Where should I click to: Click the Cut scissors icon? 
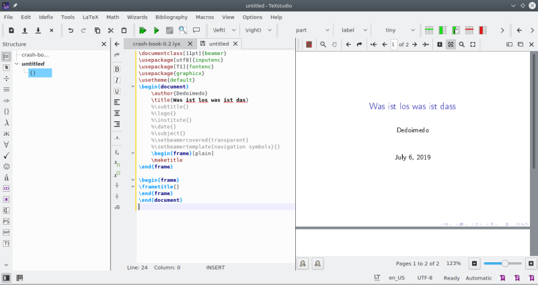111,30
